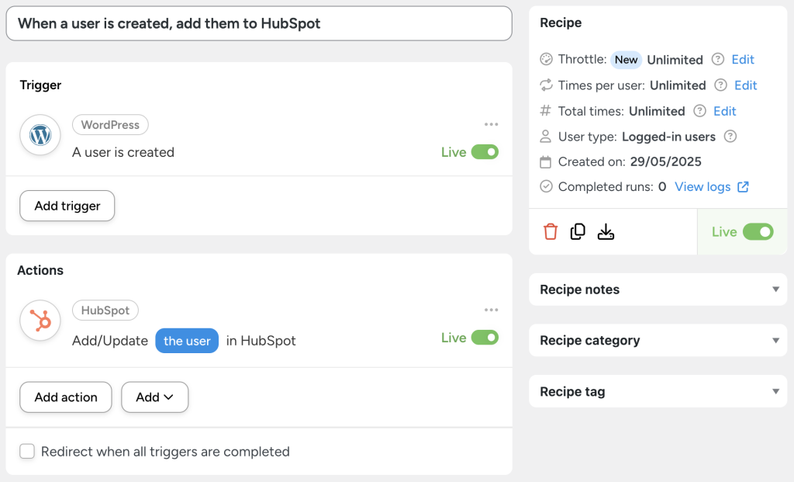The image size is (794, 482).
Task: Delete the recipe using the trash icon
Action: [x=550, y=231]
